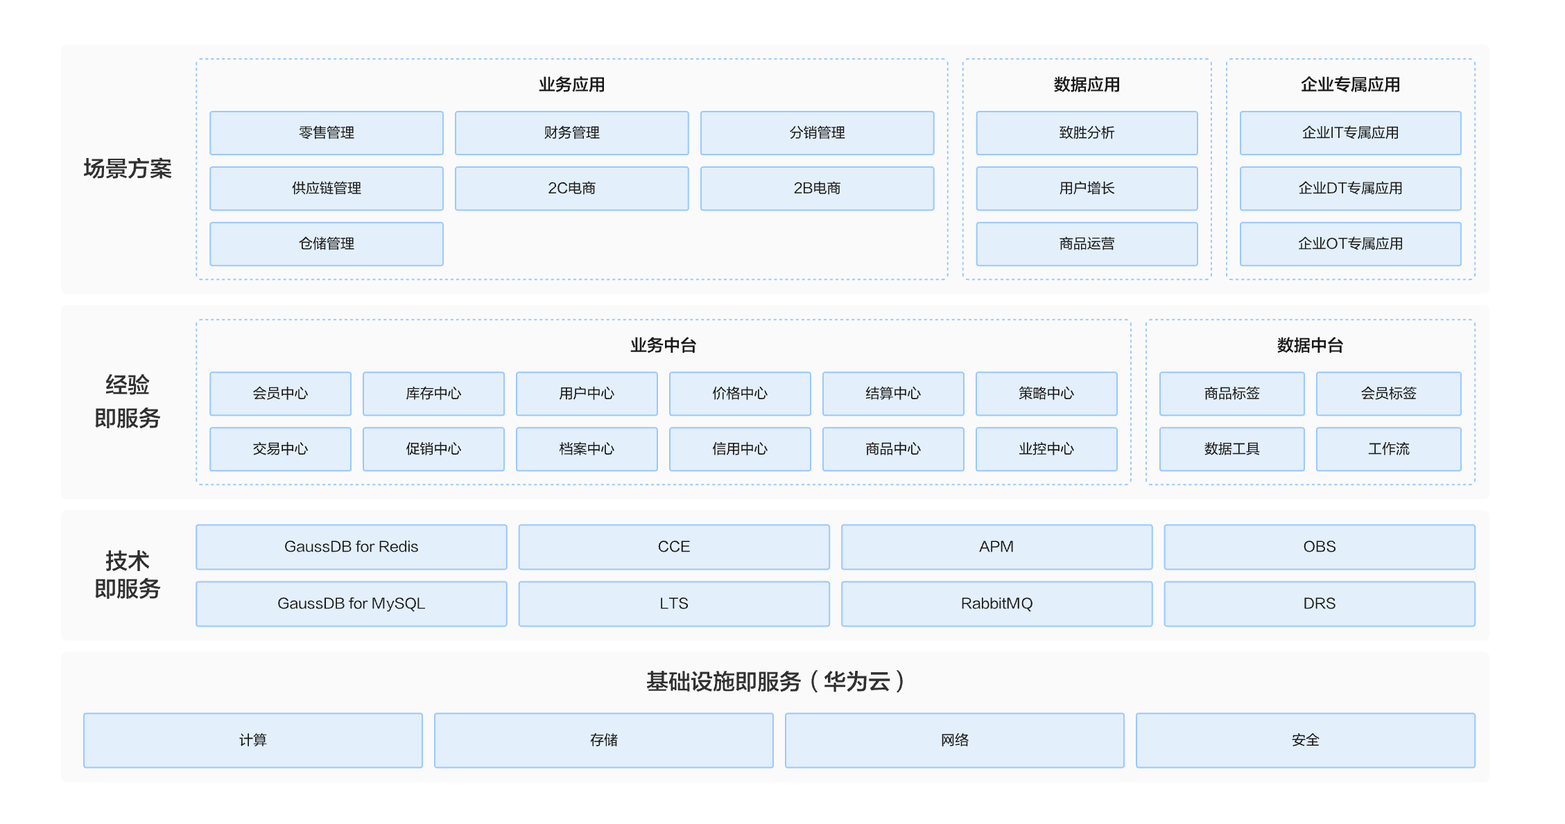Image resolution: width=1565 pixels, height=824 pixels.
Task: Select the GaussDB for Redis block
Action: coord(351,547)
